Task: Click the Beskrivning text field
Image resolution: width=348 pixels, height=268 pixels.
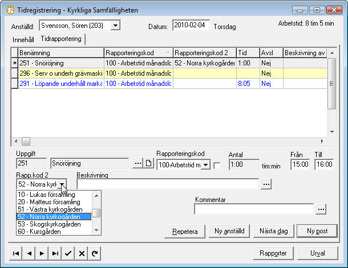Action: [168, 184]
